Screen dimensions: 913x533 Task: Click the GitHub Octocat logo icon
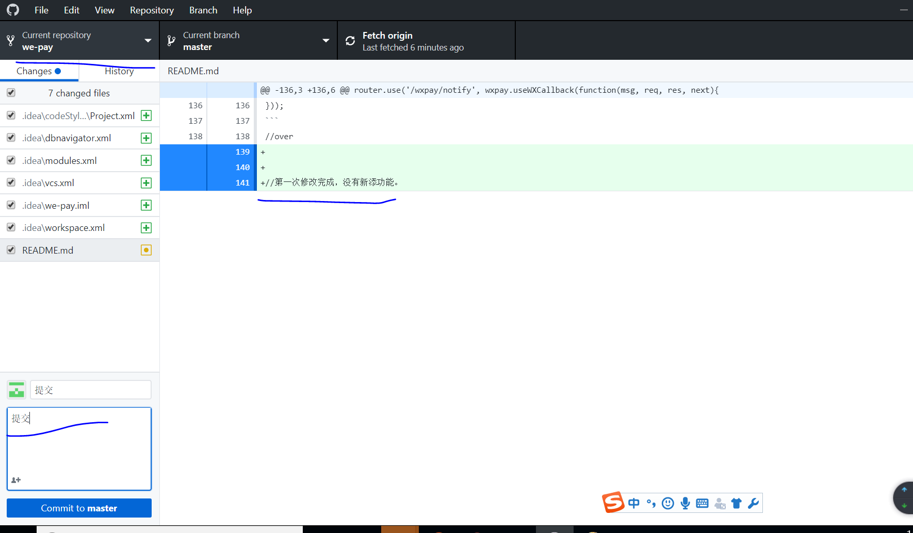click(13, 10)
